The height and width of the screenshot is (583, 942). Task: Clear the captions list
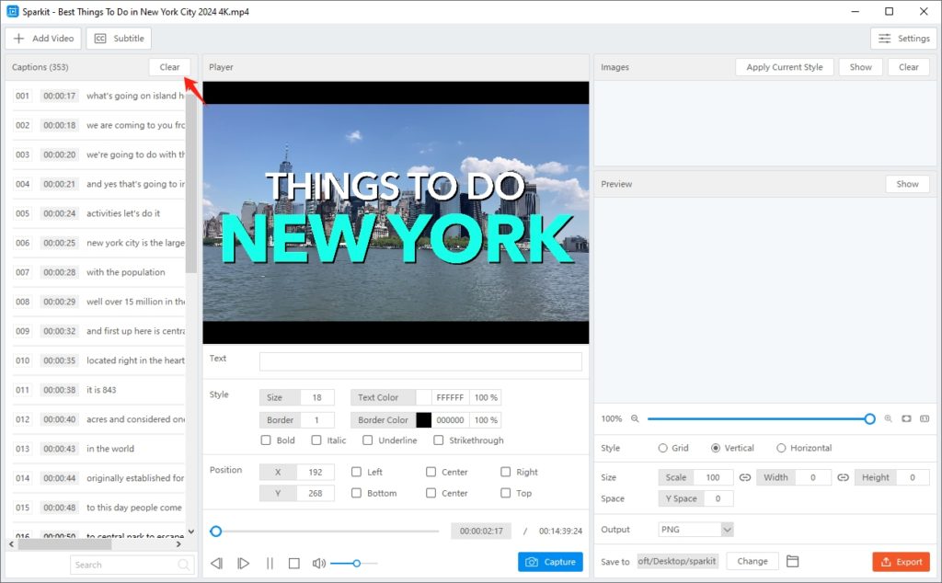tap(169, 67)
